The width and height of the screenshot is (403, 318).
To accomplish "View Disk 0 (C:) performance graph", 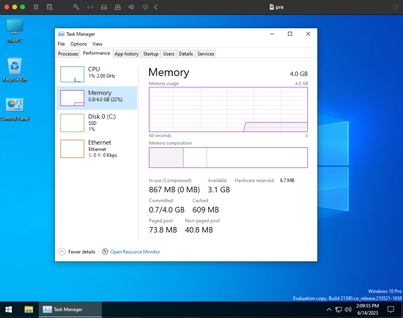I will pos(98,123).
